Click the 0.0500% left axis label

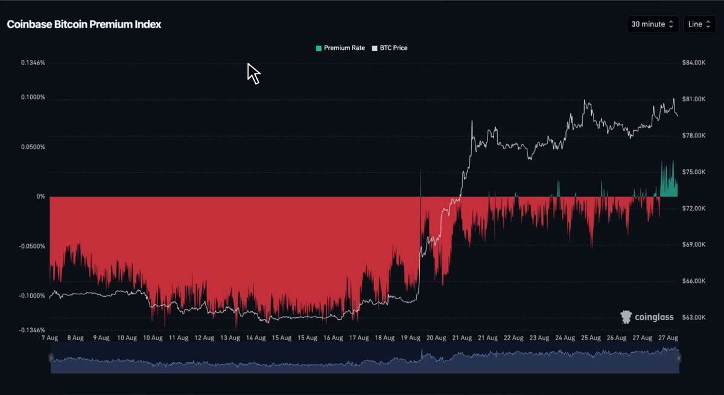coord(33,147)
